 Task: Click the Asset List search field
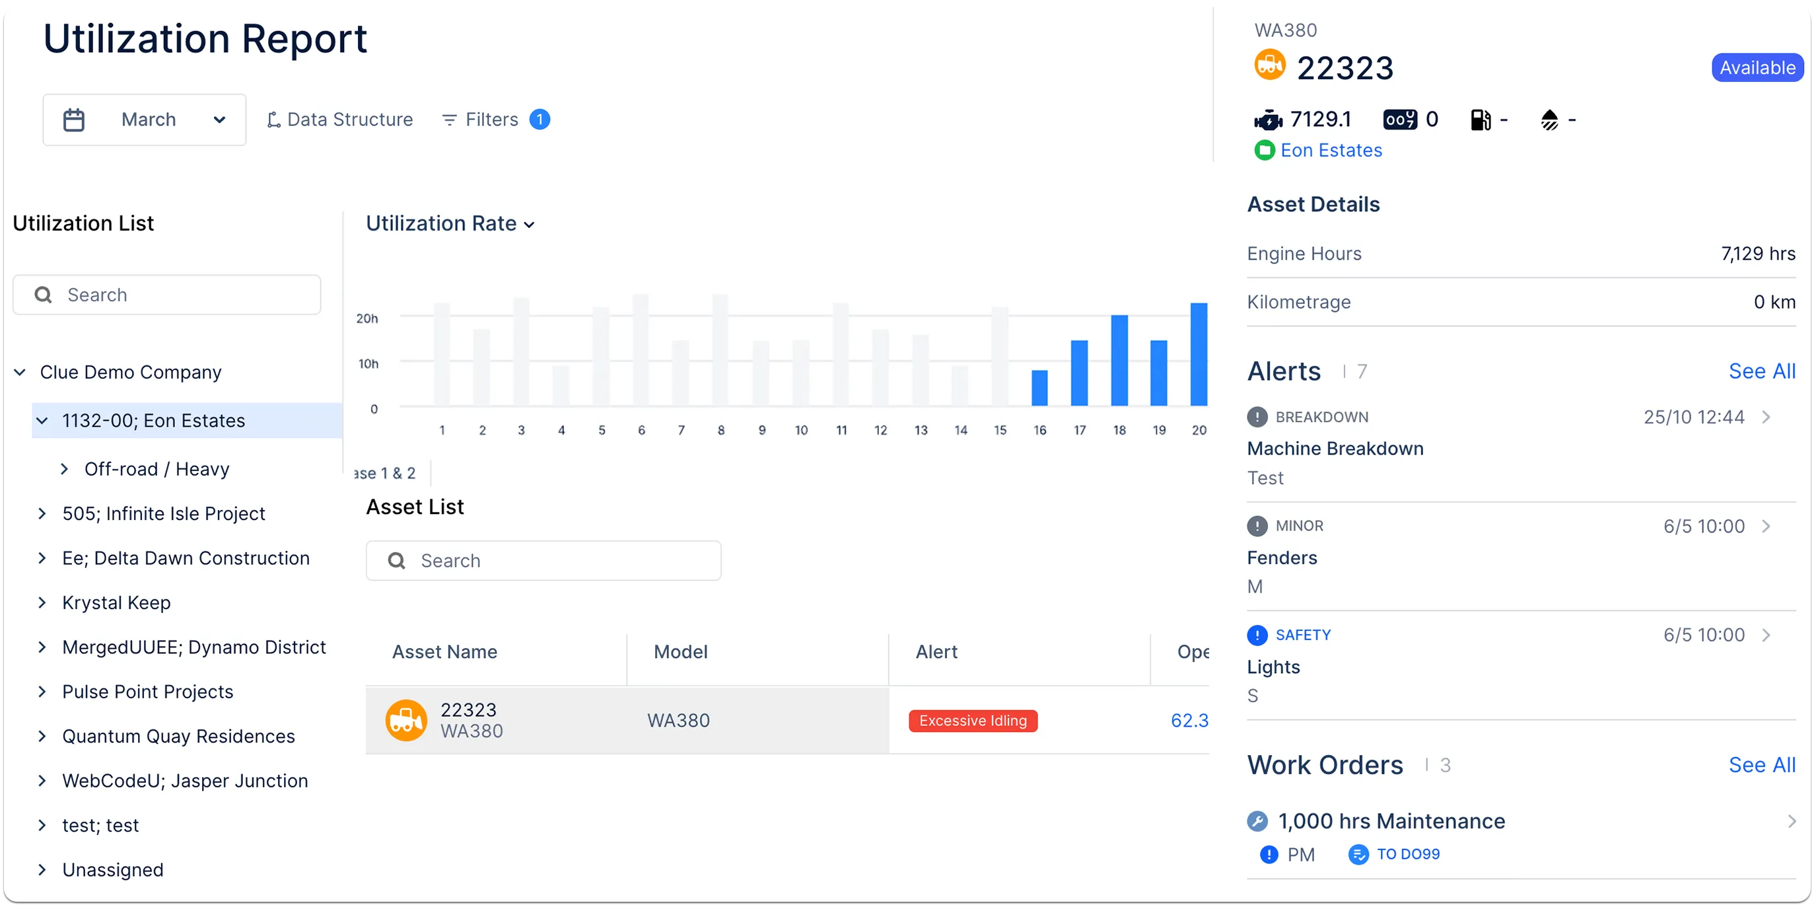click(x=543, y=561)
